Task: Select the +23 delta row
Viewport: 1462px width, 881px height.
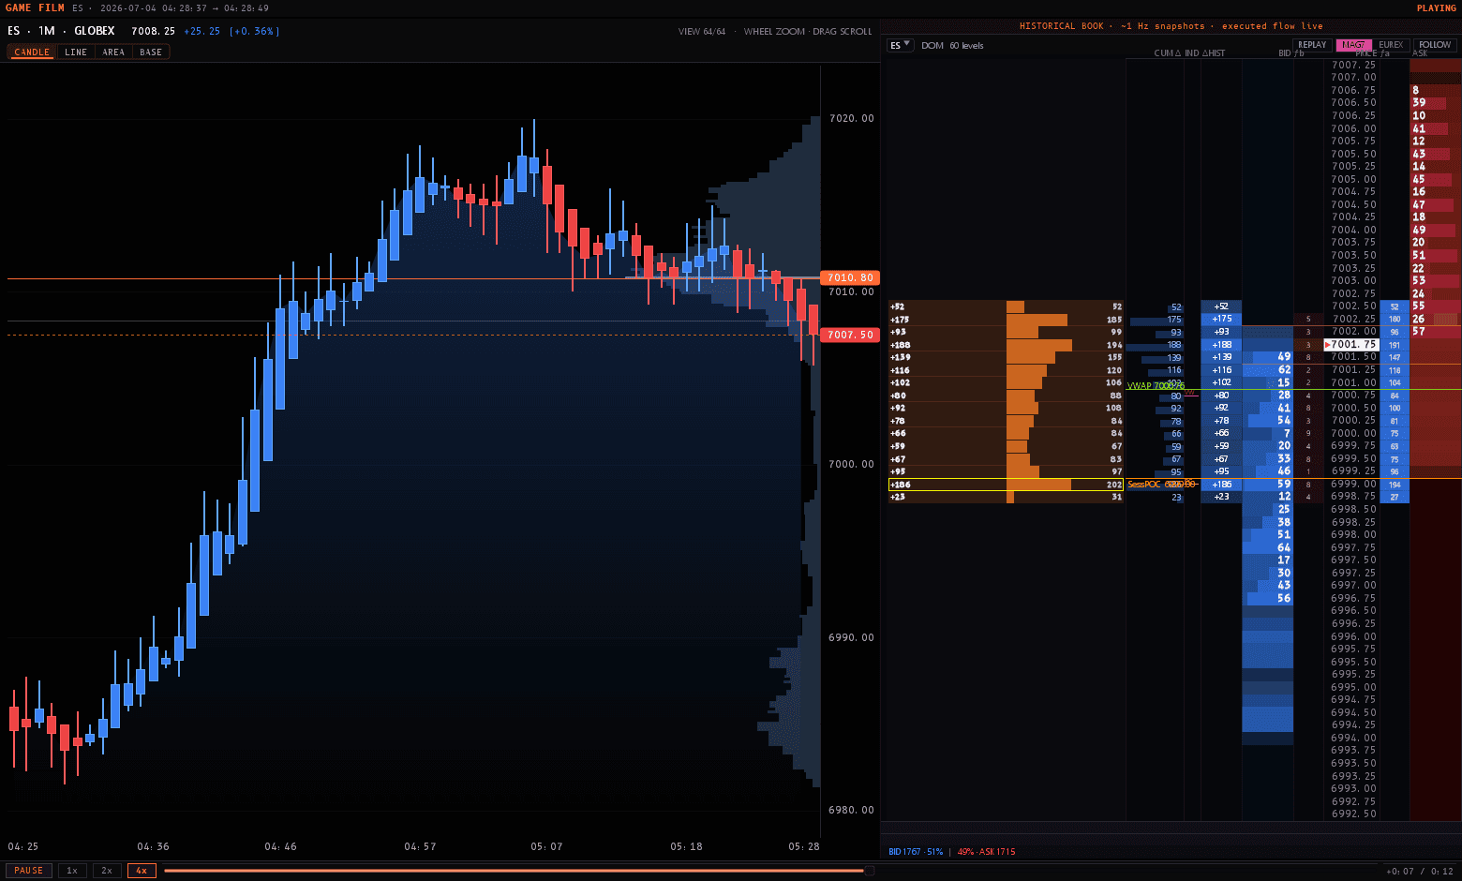Action: (1006, 497)
